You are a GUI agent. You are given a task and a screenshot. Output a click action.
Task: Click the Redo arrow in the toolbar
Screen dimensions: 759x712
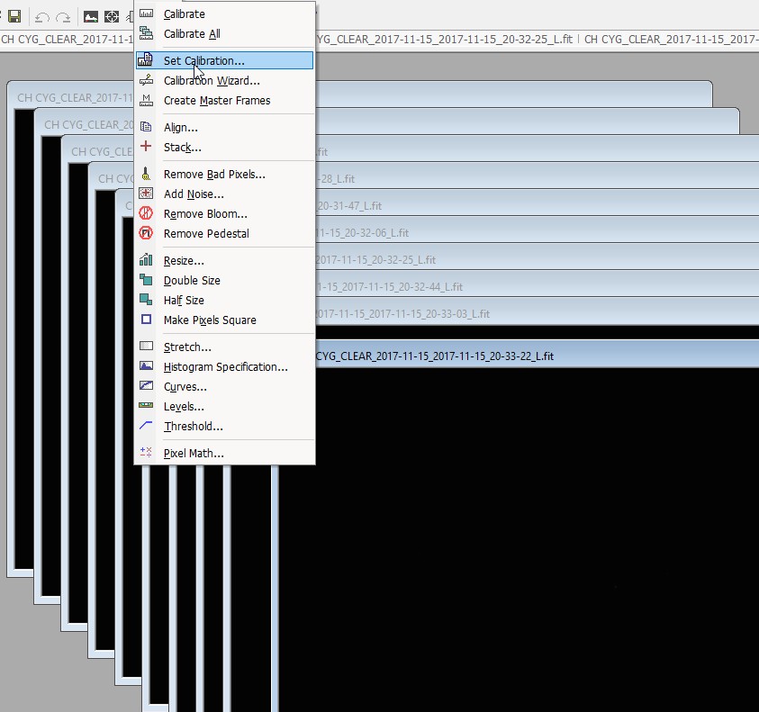click(63, 17)
